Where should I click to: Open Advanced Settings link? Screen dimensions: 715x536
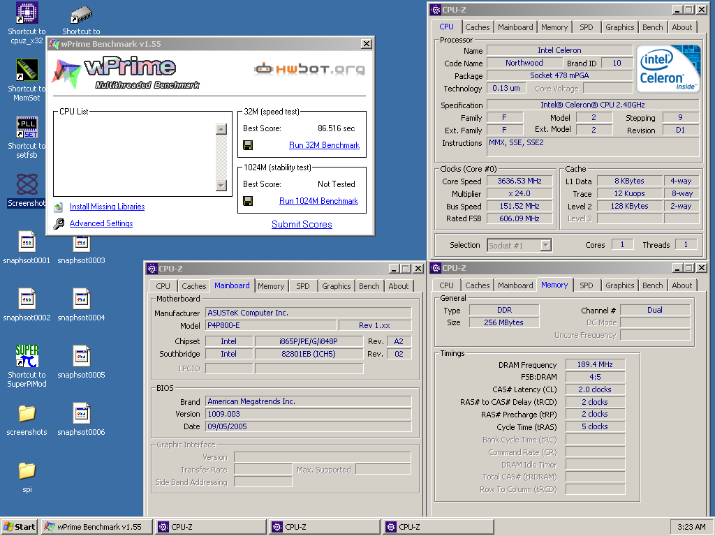click(101, 223)
